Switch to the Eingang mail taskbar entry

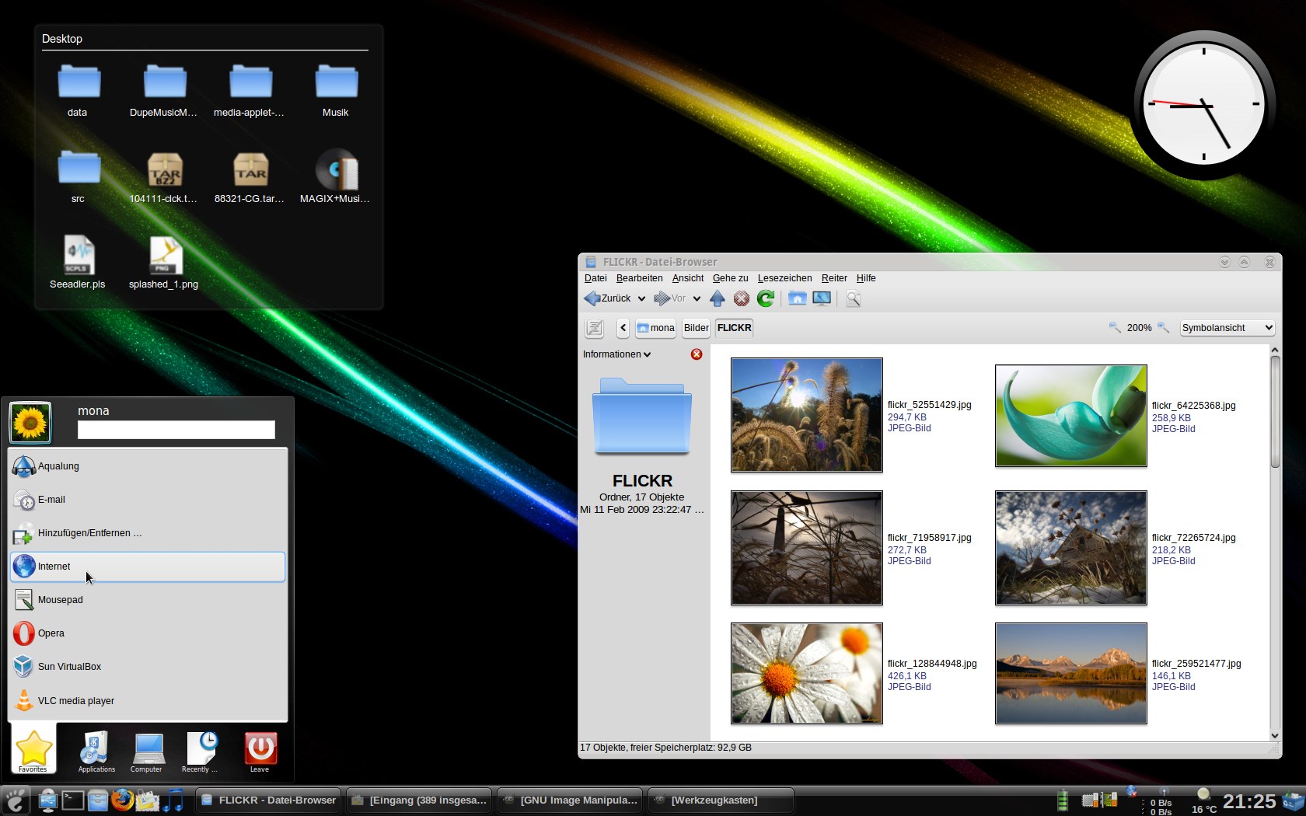419,800
